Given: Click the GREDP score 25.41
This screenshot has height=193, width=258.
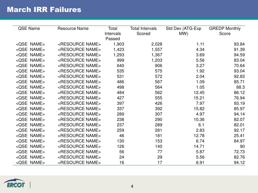Looking at the screenshot, I should (x=239, y=136).
